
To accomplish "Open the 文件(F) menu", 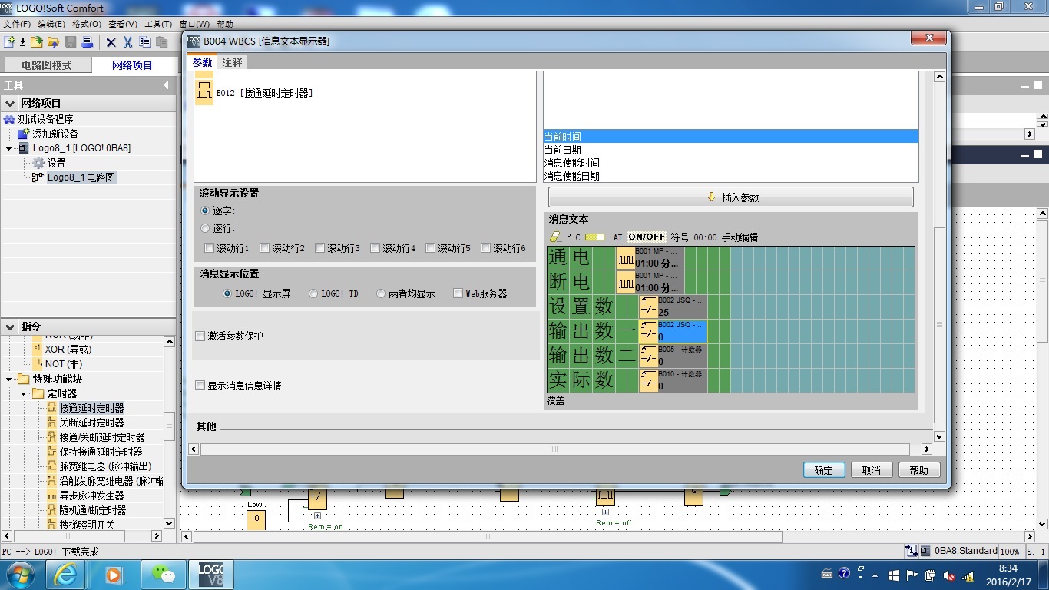I will [x=17, y=24].
